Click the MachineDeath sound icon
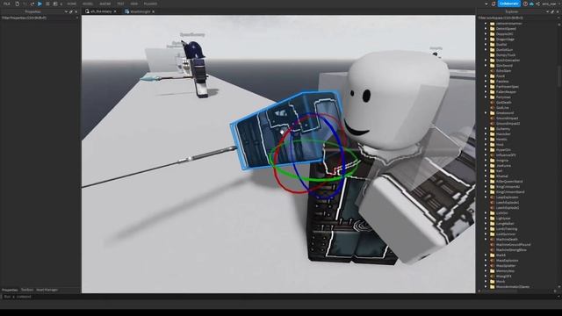 tap(492, 240)
